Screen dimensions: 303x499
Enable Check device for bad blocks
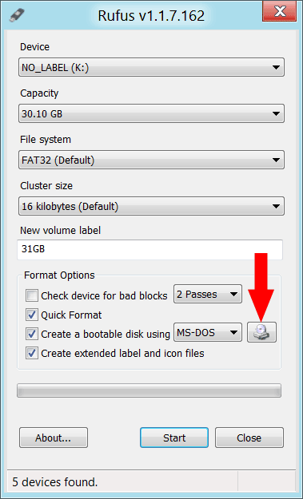32,295
